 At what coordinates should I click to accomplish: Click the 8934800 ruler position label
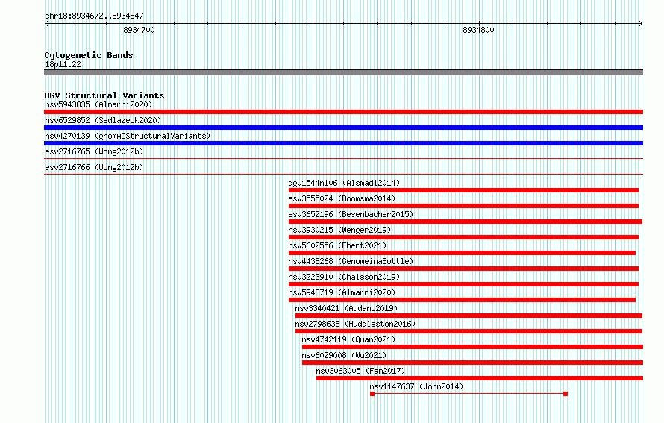pos(478,30)
